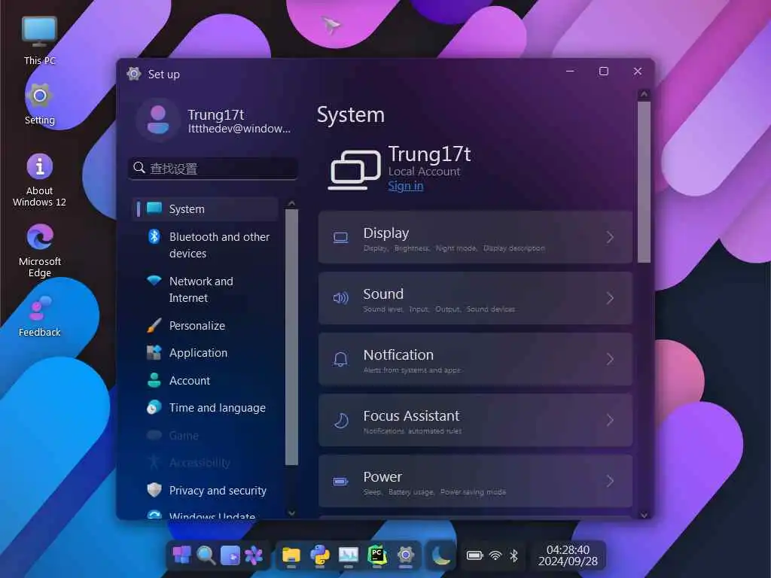Expand Display with its chevron
The height and width of the screenshot is (578, 771).
[x=610, y=237]
